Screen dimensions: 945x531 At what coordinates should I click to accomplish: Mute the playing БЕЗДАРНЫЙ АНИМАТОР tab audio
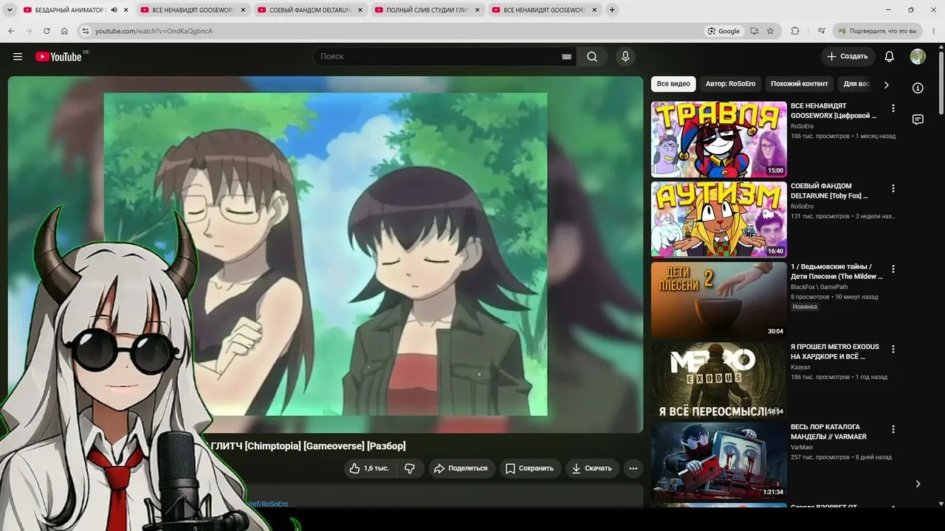tap(114, 10)
